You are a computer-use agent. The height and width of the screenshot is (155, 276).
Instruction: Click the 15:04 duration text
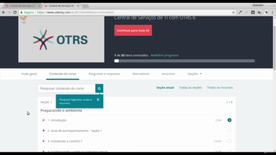point(217,141)
